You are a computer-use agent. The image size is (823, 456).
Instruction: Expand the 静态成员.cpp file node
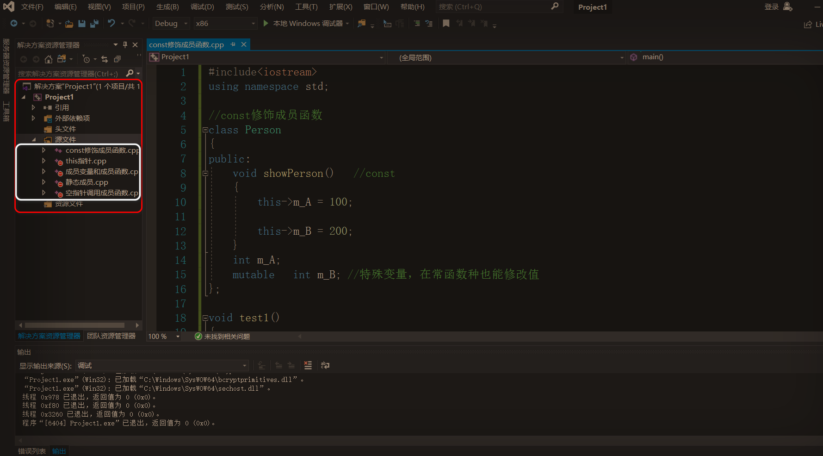pyautogui.click(x=43, y=182)
